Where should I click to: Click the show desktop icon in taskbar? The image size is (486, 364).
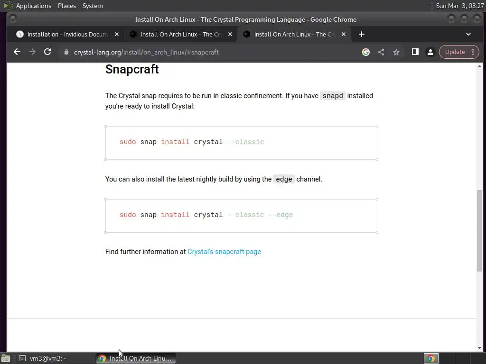(6, 358)
